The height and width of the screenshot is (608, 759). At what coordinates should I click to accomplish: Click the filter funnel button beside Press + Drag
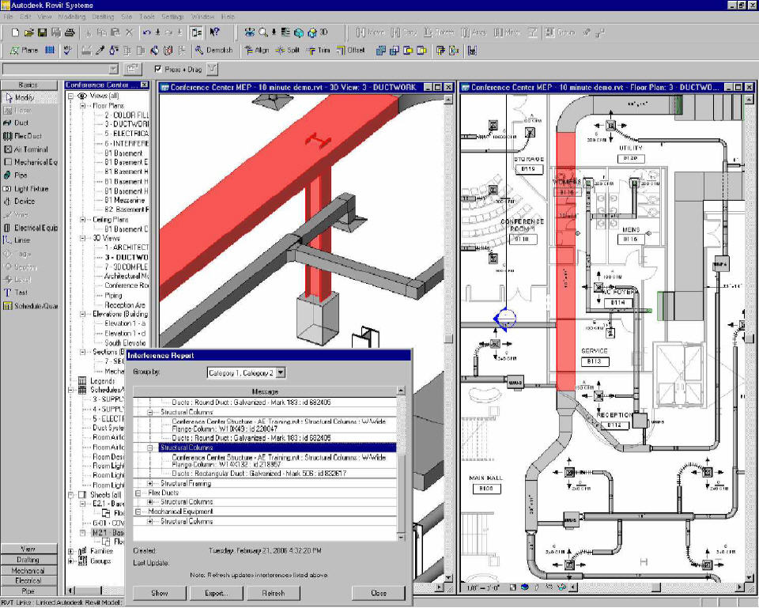click(x=212, y=70)
